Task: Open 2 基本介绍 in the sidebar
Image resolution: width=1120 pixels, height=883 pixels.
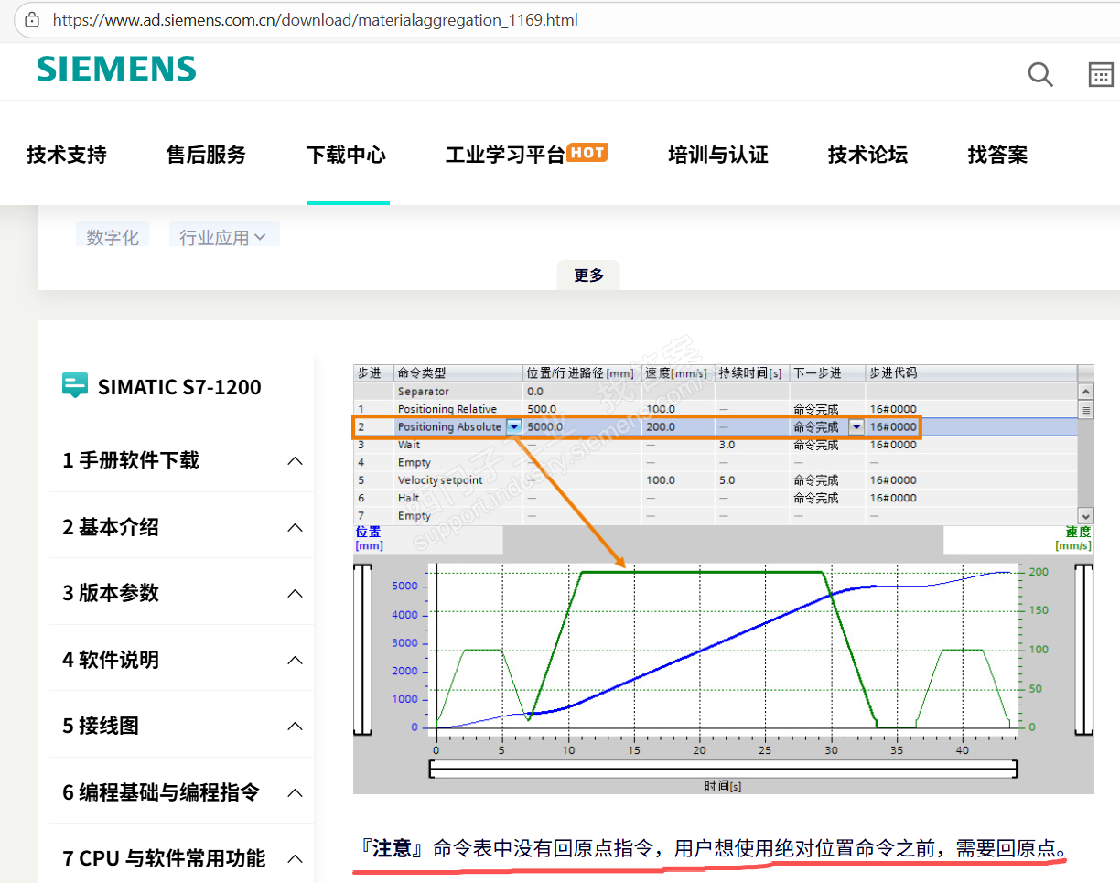Action: click(x=111, y=527)
